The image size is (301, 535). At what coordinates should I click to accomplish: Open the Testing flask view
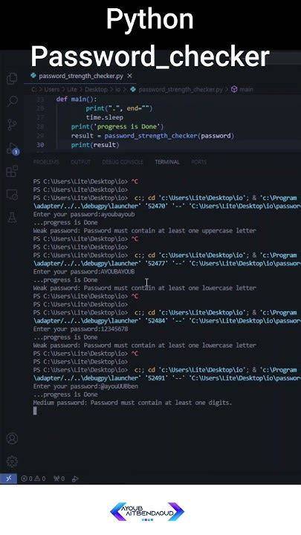12,218
